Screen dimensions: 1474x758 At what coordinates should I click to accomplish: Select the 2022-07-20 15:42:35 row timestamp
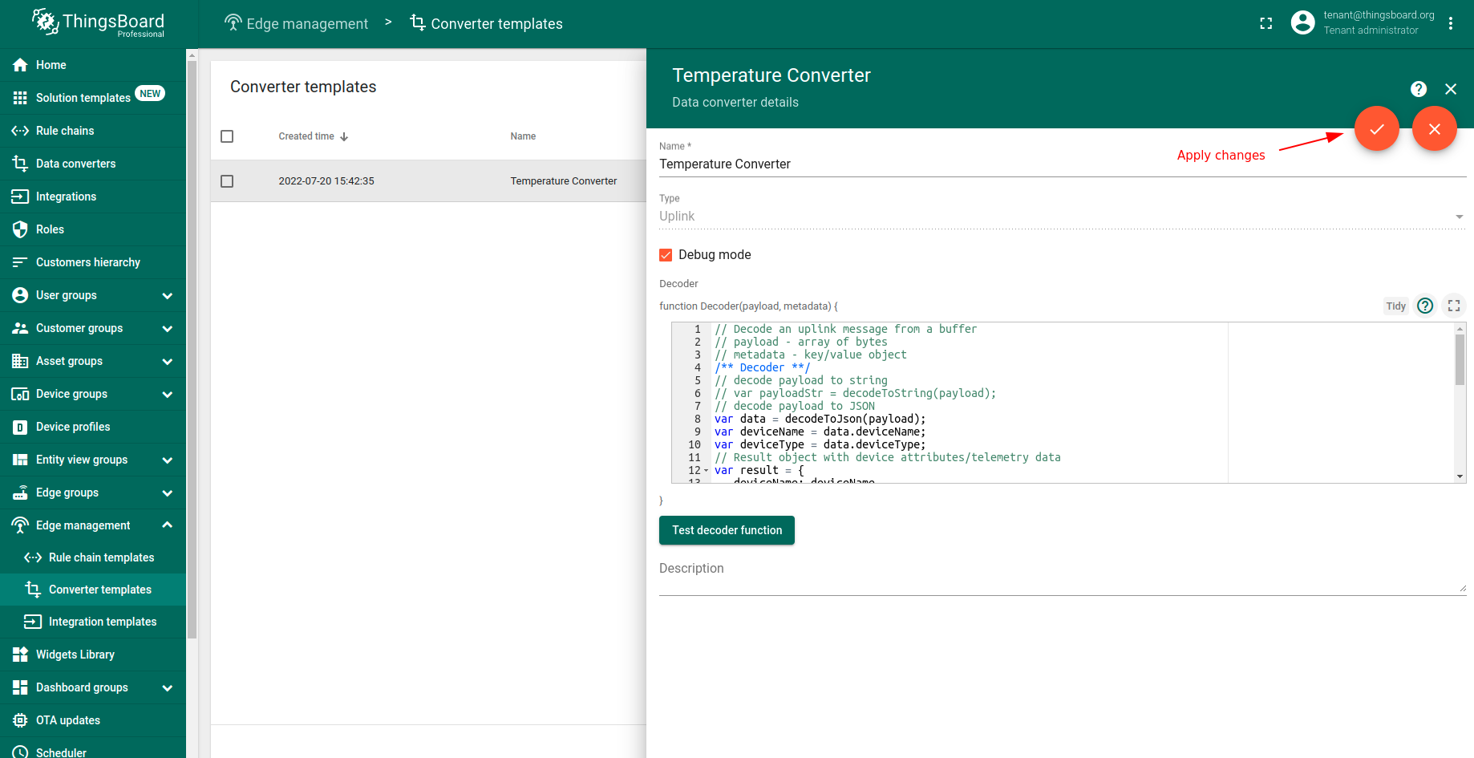click(x=326, y=181)
